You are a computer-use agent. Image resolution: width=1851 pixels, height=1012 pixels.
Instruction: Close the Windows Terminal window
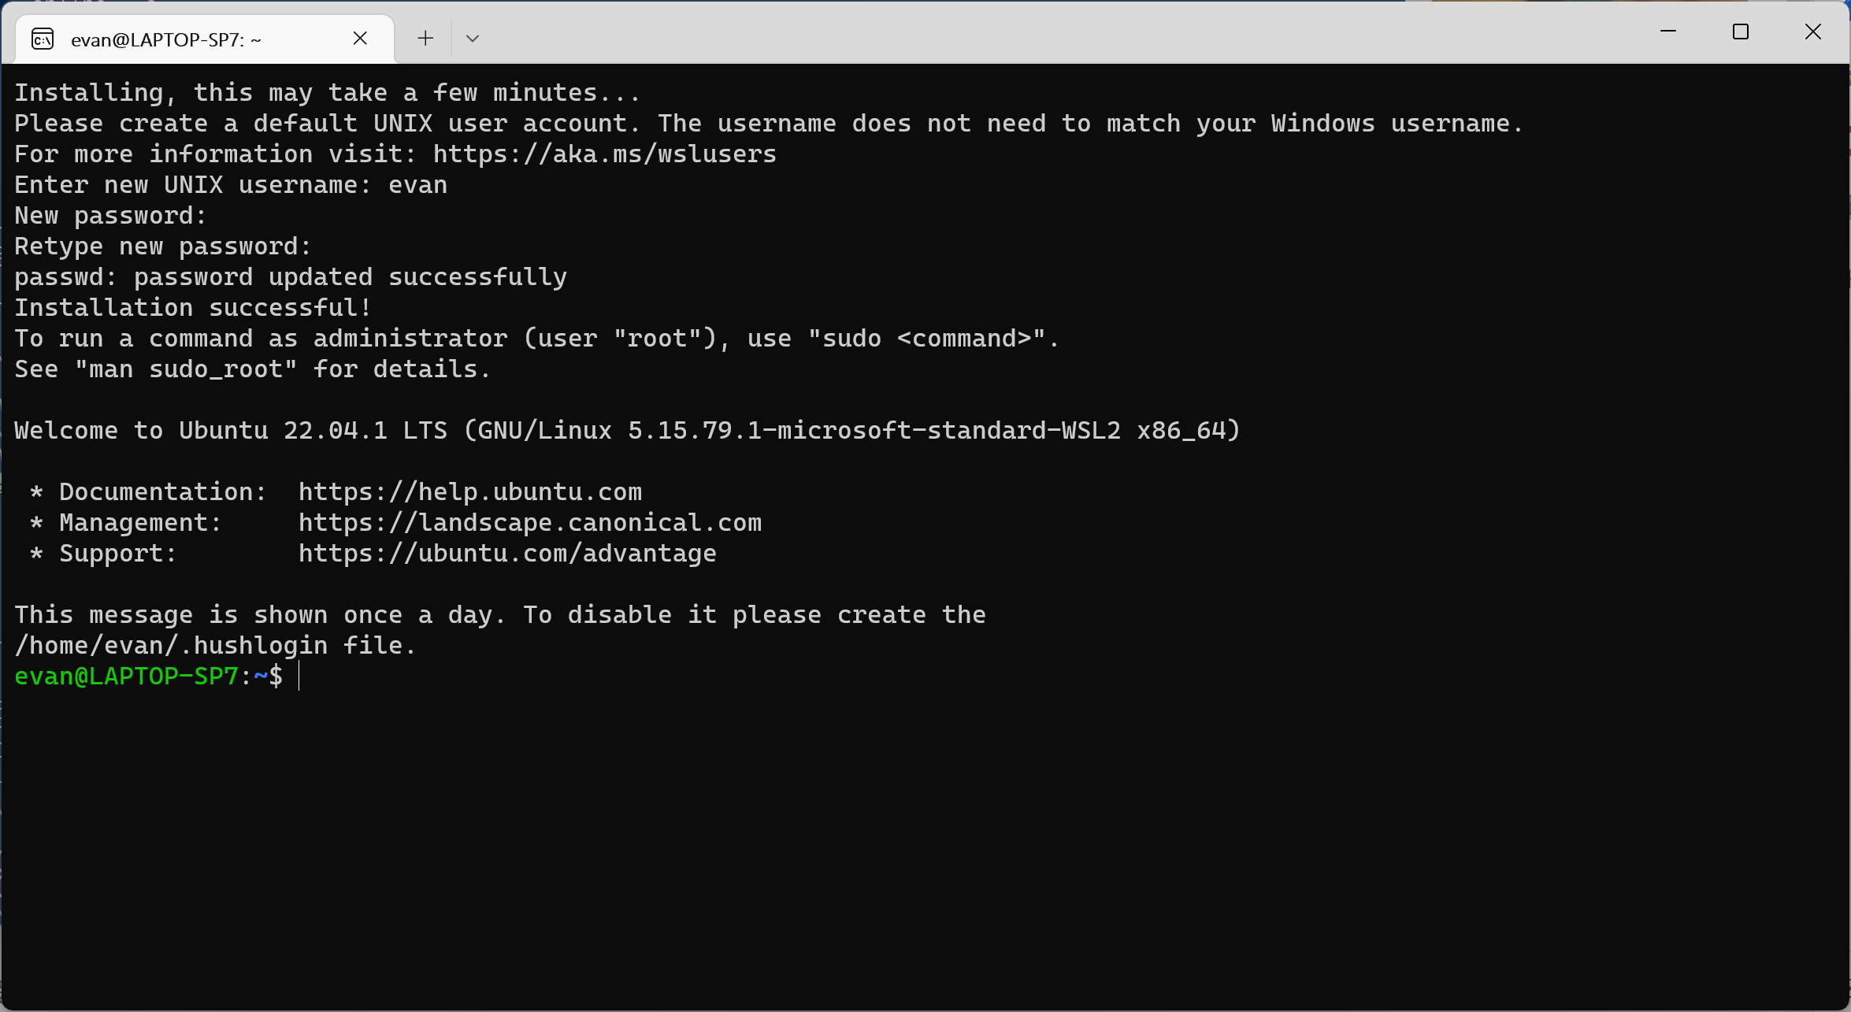[x=1812, y=32]
